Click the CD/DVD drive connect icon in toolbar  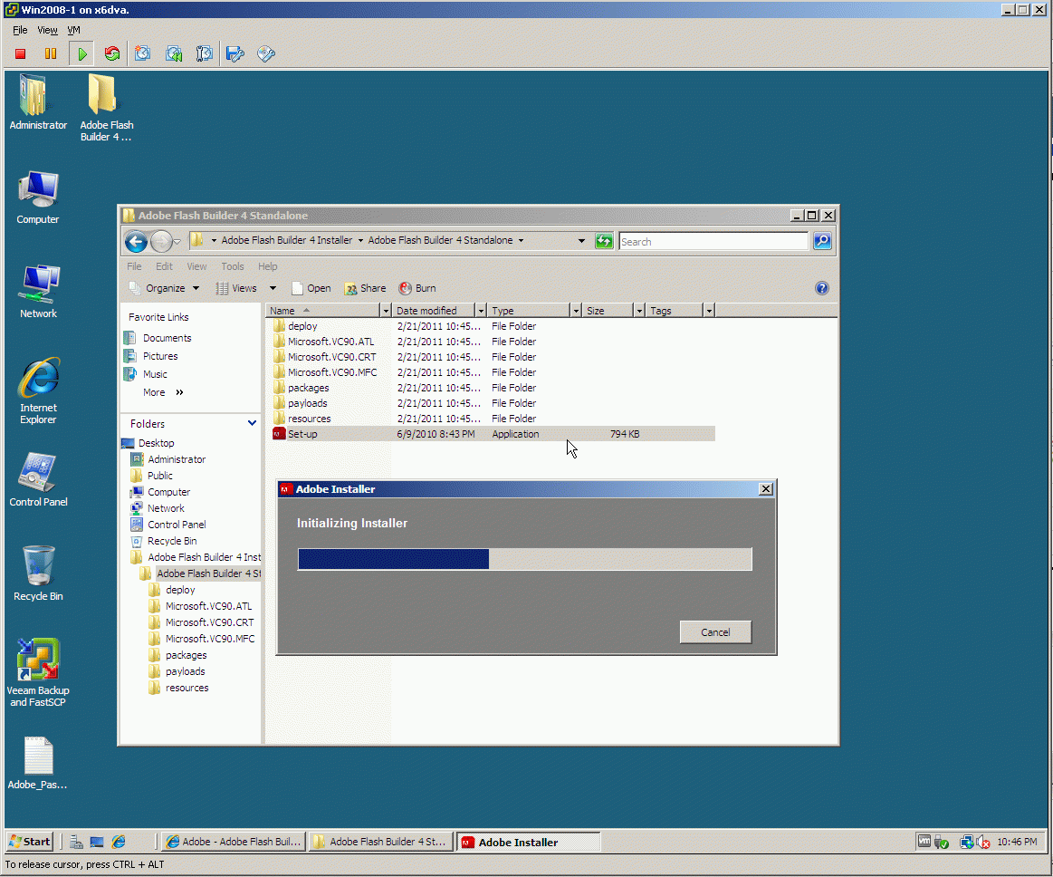click(x=266, y=53)
